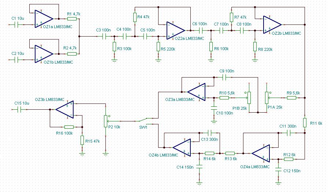328x192 pixels.
Task: Select capacitor C3 100n symbol
Action: (104, 36)
